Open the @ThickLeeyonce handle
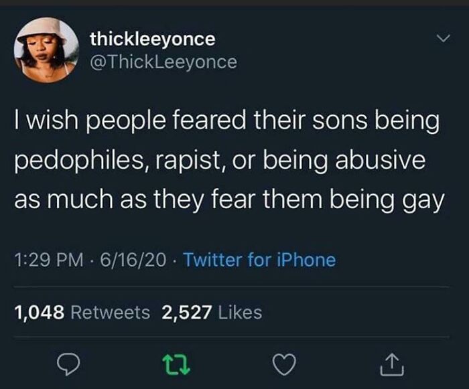 click(163, 62)
